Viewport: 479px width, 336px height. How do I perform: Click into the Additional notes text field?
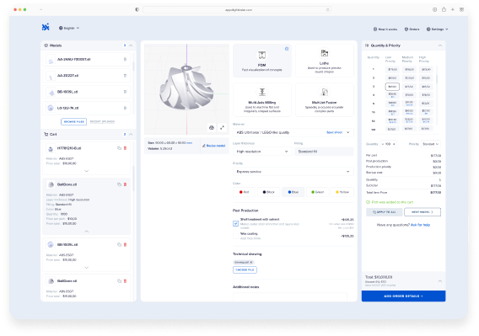(x=290, y=297)
